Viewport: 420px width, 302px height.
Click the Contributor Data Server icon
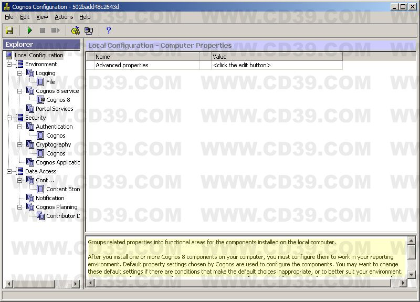point(41,216)
